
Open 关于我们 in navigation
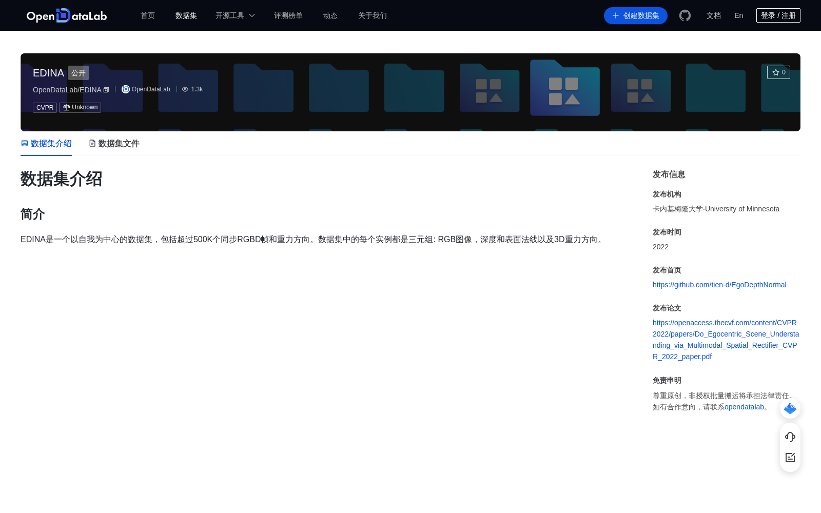tap(373, 15)
